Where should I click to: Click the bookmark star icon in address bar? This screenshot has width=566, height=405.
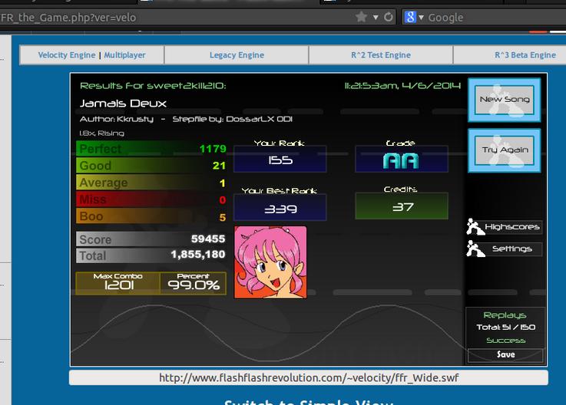pyautogui.click(x=361, y=17)
